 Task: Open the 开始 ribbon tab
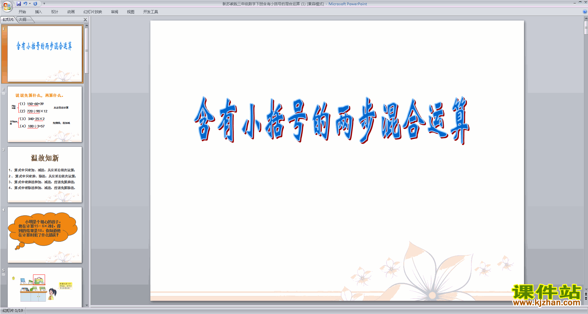click(22, 12)
